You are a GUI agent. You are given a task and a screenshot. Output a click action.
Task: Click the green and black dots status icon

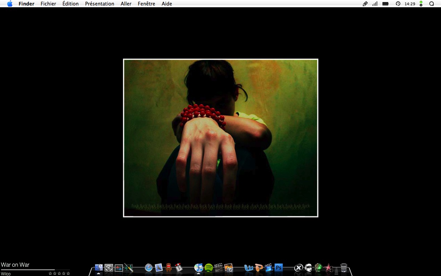point(421,4)
